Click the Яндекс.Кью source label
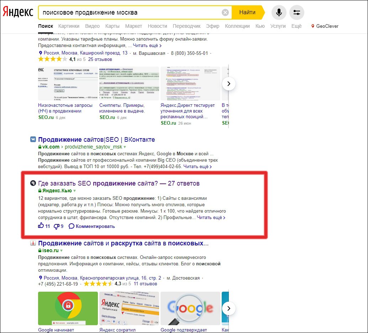The height and width of the screenshot is (333, 368). 57,191
